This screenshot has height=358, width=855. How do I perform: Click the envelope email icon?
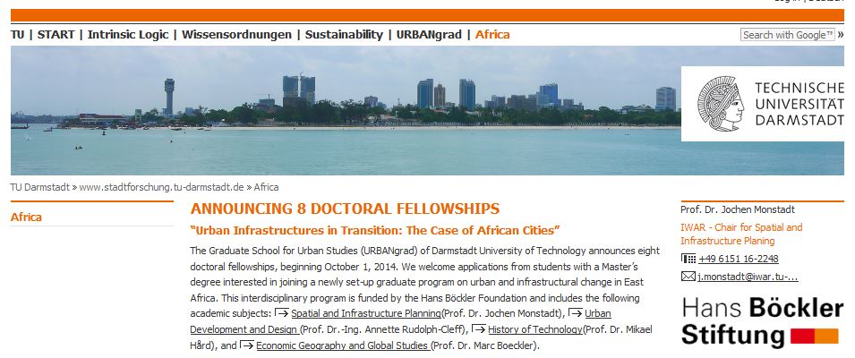click(x=688, y=277)
